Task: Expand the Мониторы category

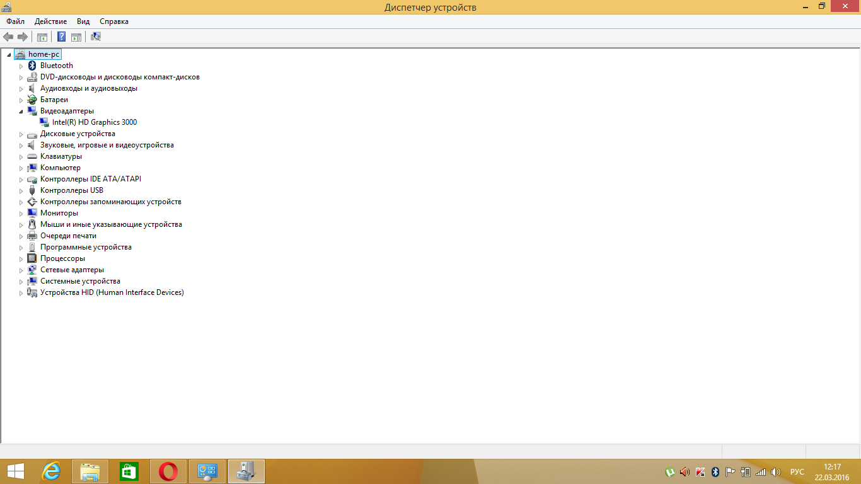Action: click(21, 214)
